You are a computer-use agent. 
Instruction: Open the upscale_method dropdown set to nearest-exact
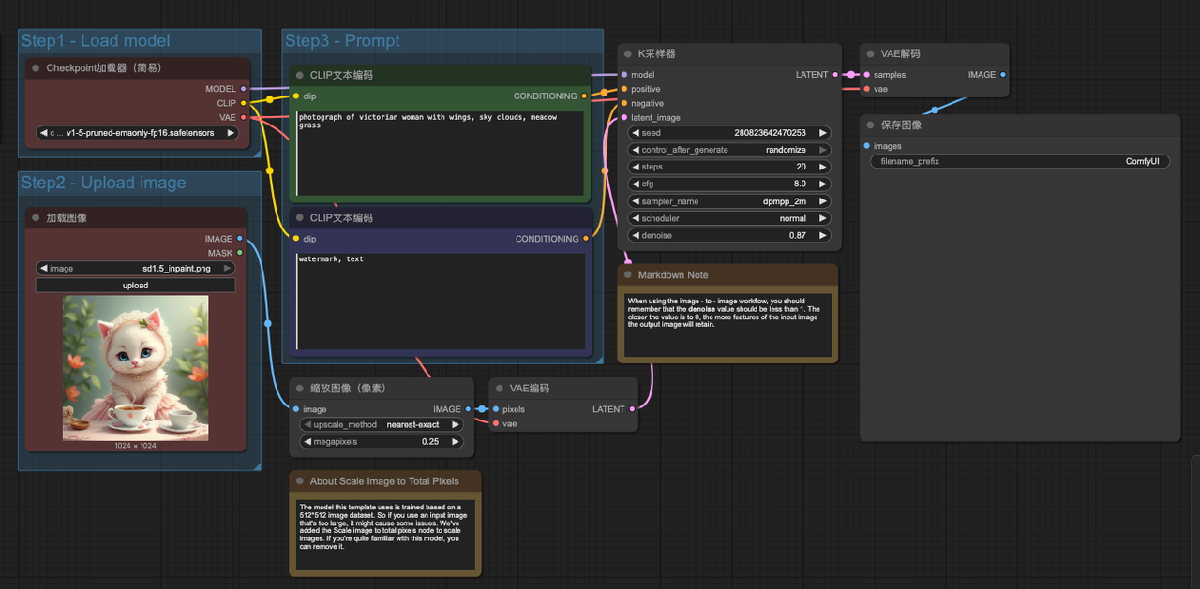tap(380, 424)
